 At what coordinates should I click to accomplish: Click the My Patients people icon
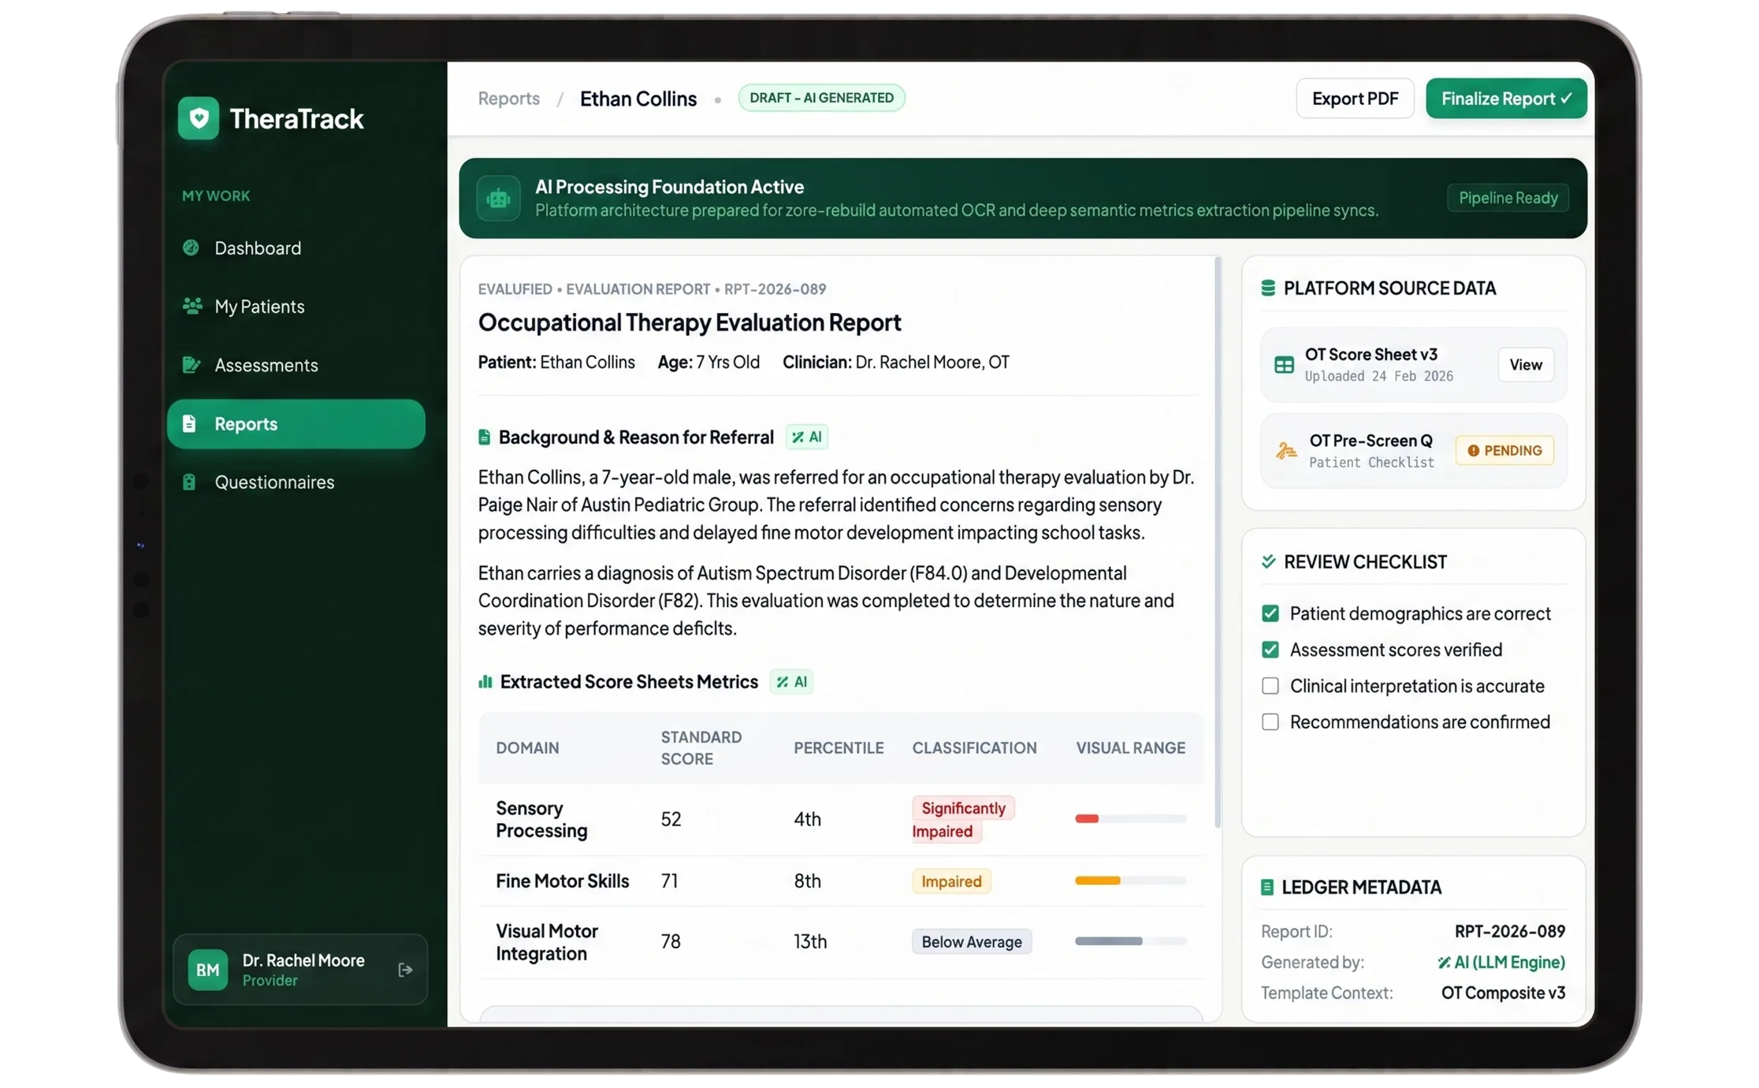pos(192,306)
